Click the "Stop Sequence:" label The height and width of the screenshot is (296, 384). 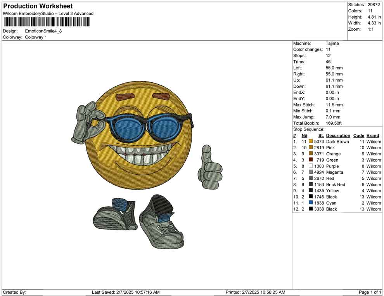pos(309,129)
